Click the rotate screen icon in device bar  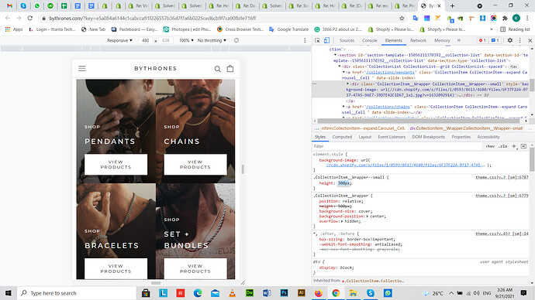click(236, 40)
